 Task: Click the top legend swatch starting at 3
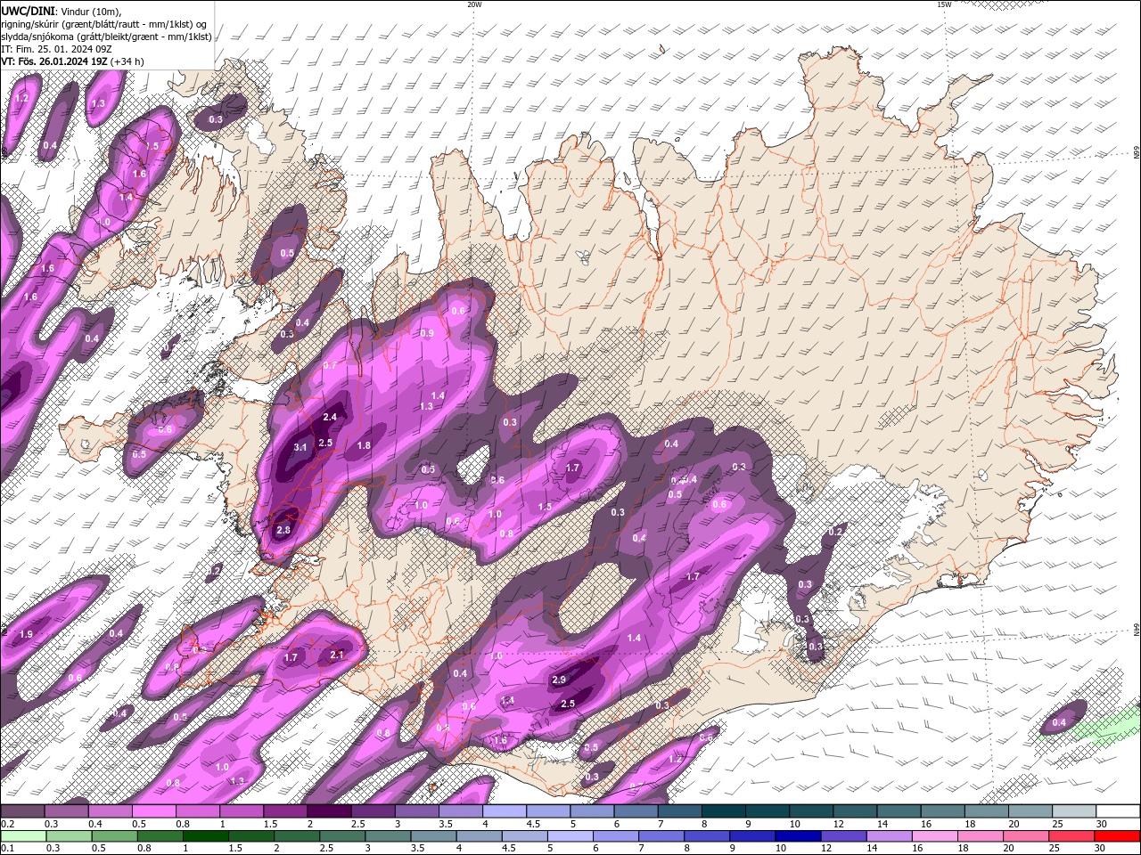tap(415, 811)
